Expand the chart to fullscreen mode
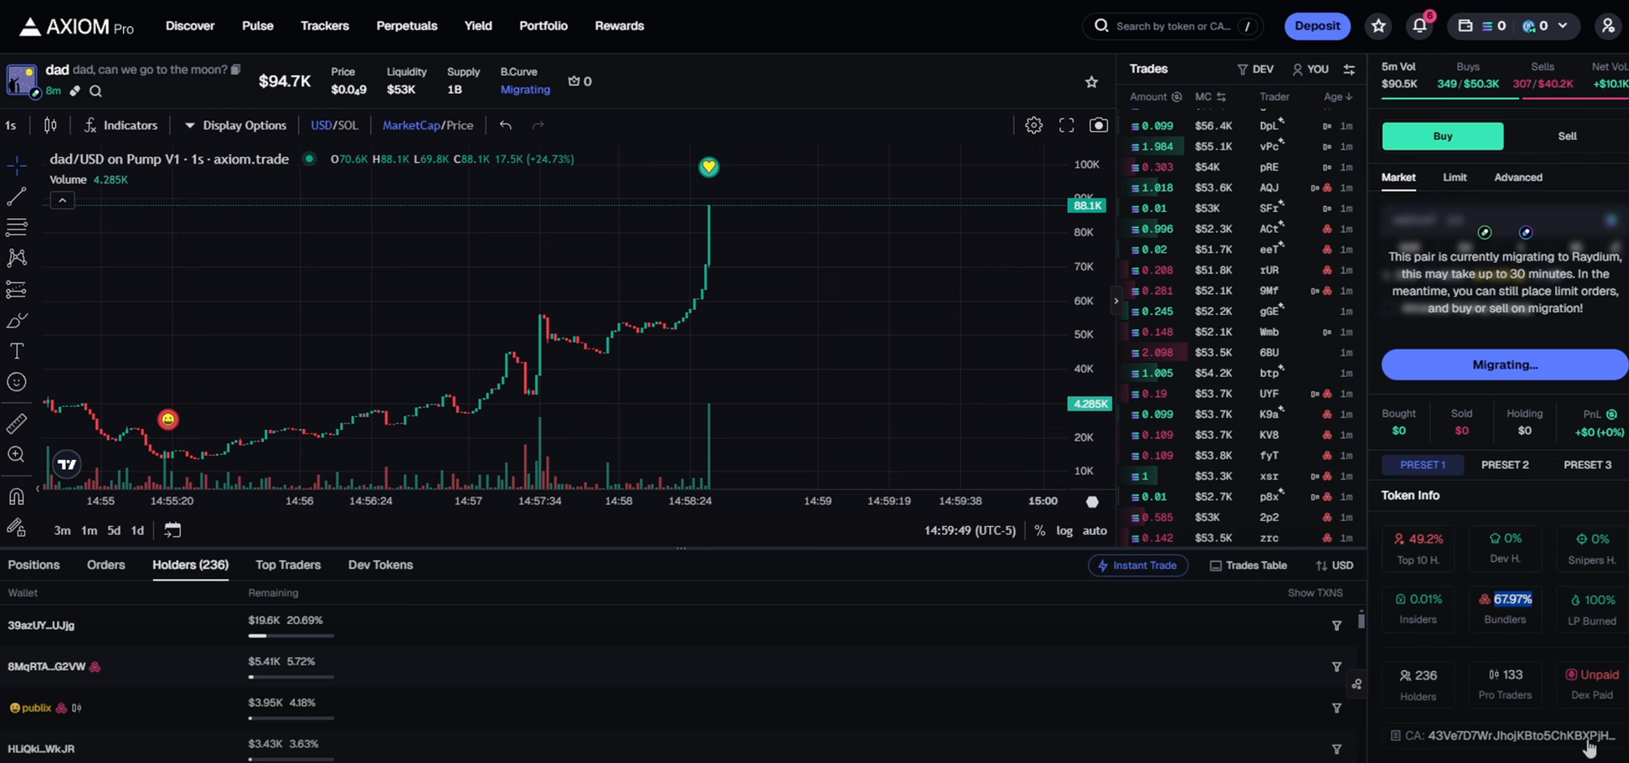Image resolution: width=1629 pixels, height=763 pixels. coord(1066,125)
